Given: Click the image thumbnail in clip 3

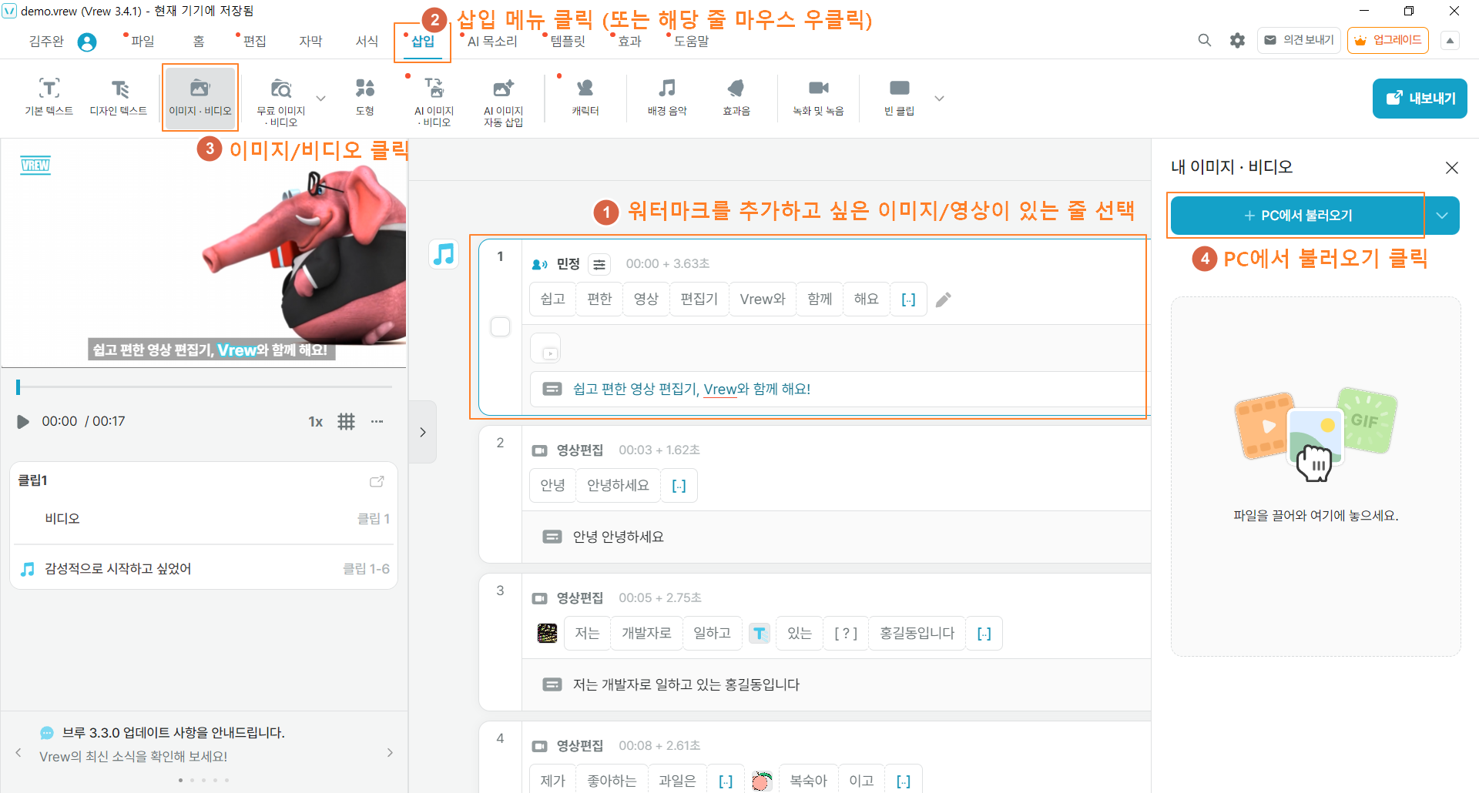Looking at the screenshot, I should pyautogui.click(x=547, y=633).
